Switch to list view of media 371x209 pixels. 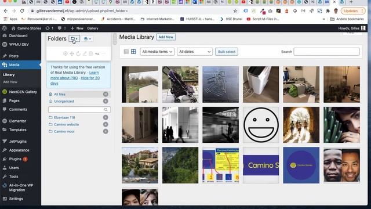[x=126, y=52]
